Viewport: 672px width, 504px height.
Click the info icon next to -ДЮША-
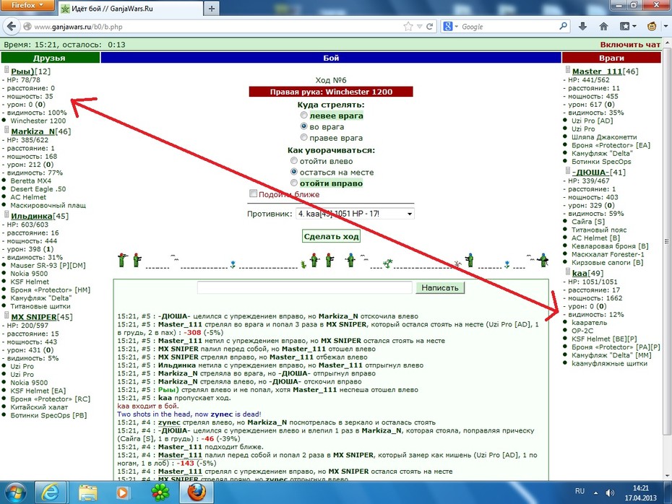(568, 171)
